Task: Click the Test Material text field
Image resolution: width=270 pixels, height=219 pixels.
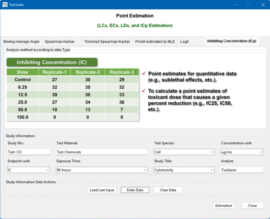Action: pyautogui.click(x=102, y=152)
